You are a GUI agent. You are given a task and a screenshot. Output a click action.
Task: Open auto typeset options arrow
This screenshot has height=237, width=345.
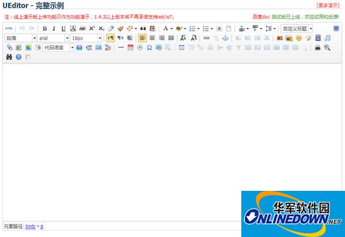click(136, 29)
